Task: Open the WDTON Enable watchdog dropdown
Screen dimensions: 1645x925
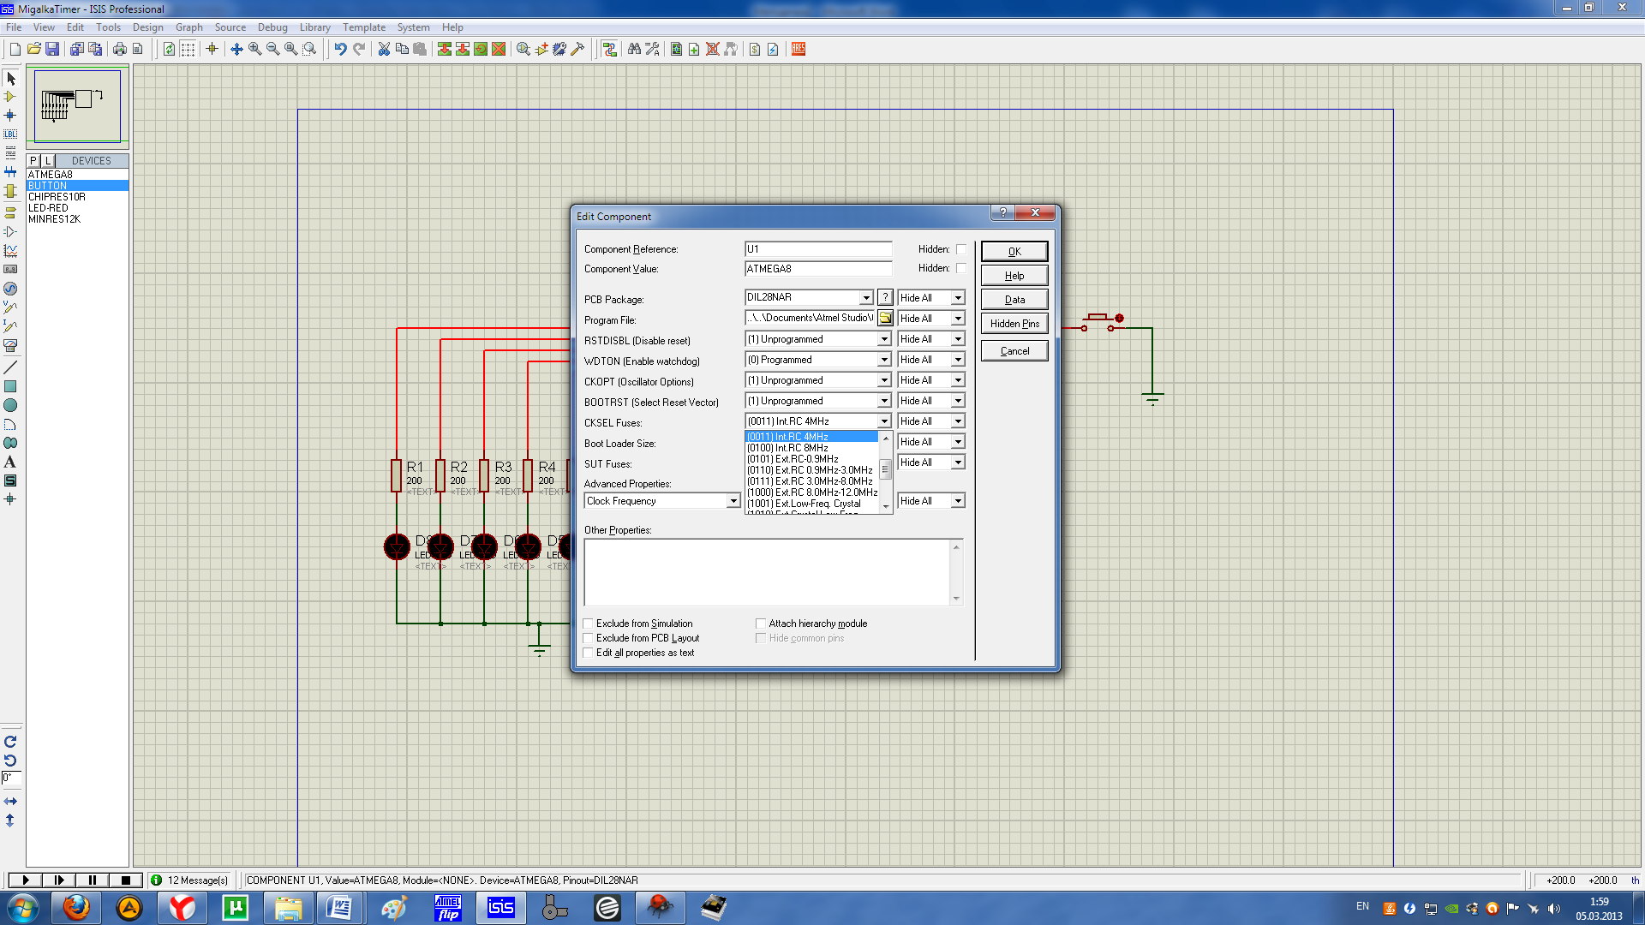Action: click(884, 360)
